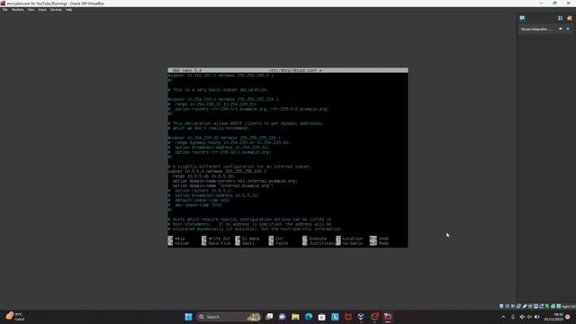The image size is (576, 324).
Task: Click the 'range 10.5.5.26' line in nano
Action: 203,176
